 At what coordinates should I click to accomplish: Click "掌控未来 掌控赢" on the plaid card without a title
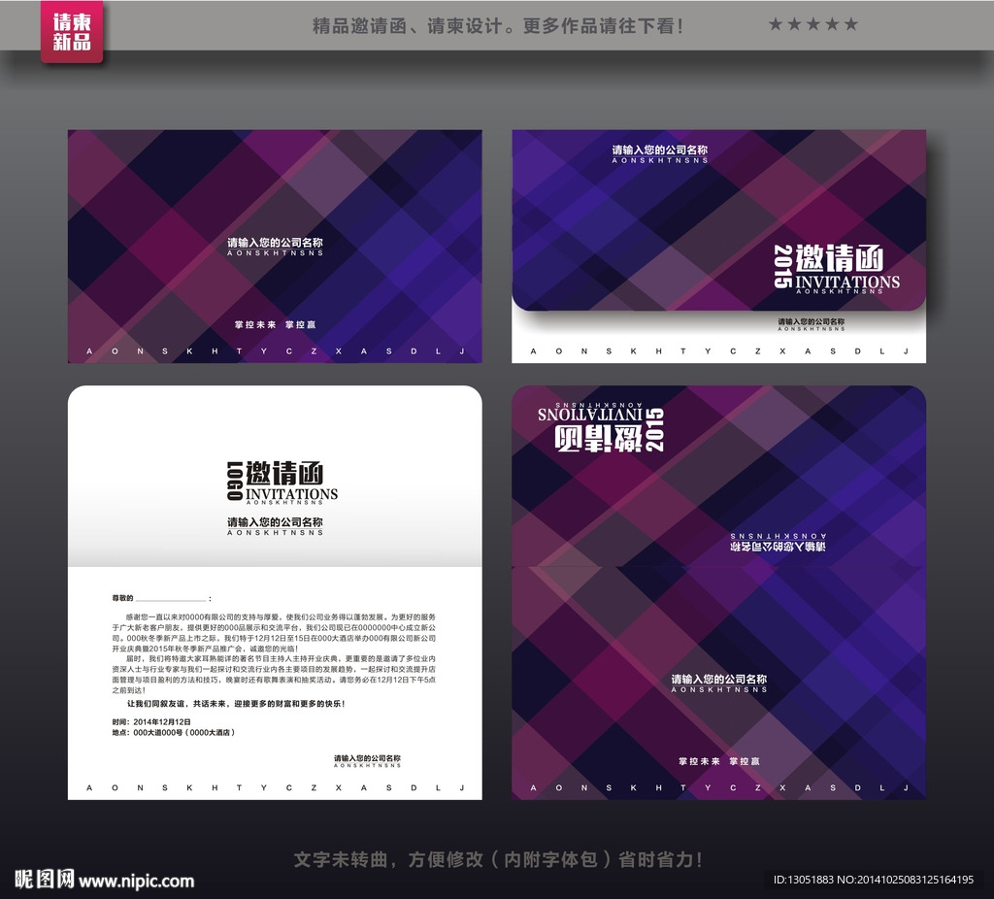coord(275,324)
